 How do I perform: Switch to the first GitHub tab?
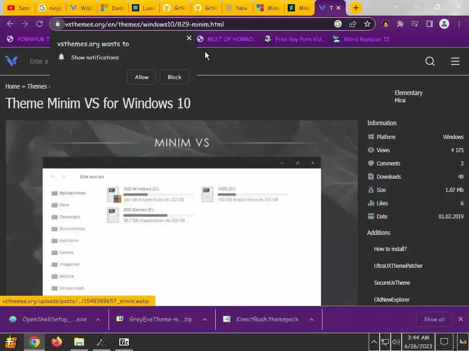tap(175, 8)
